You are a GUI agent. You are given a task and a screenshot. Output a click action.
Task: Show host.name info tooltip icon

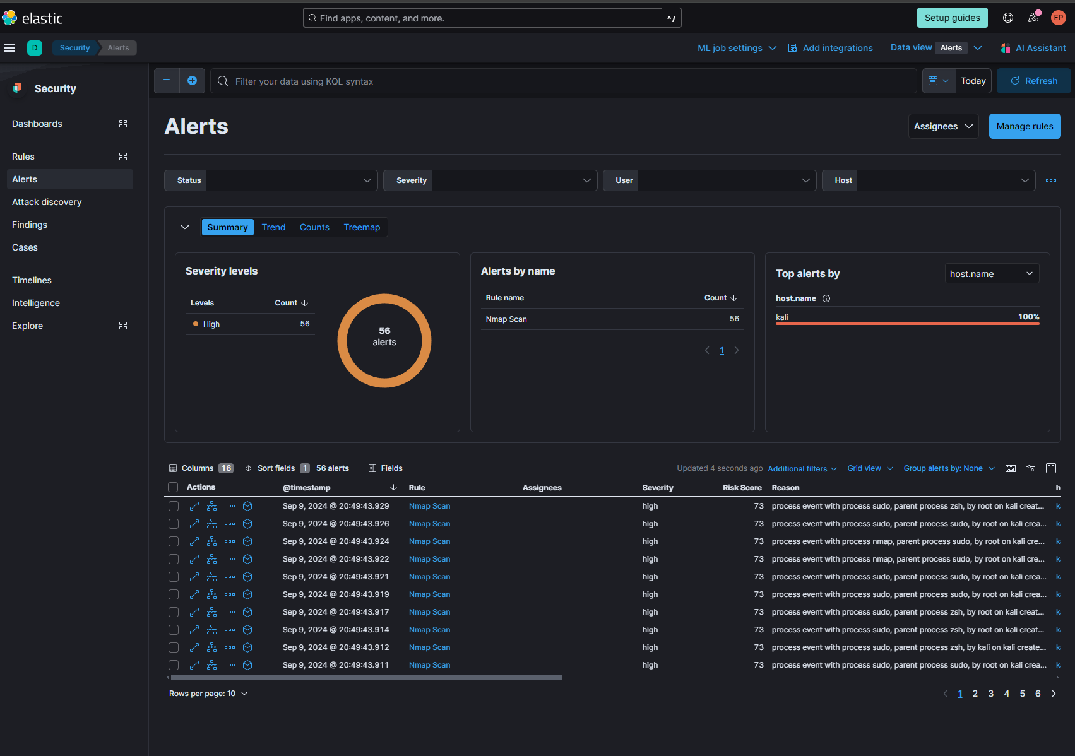[x=826, y=298]
